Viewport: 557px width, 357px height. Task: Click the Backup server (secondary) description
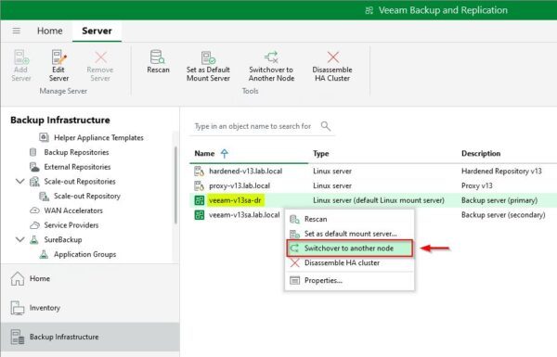(x=503, y=215)
